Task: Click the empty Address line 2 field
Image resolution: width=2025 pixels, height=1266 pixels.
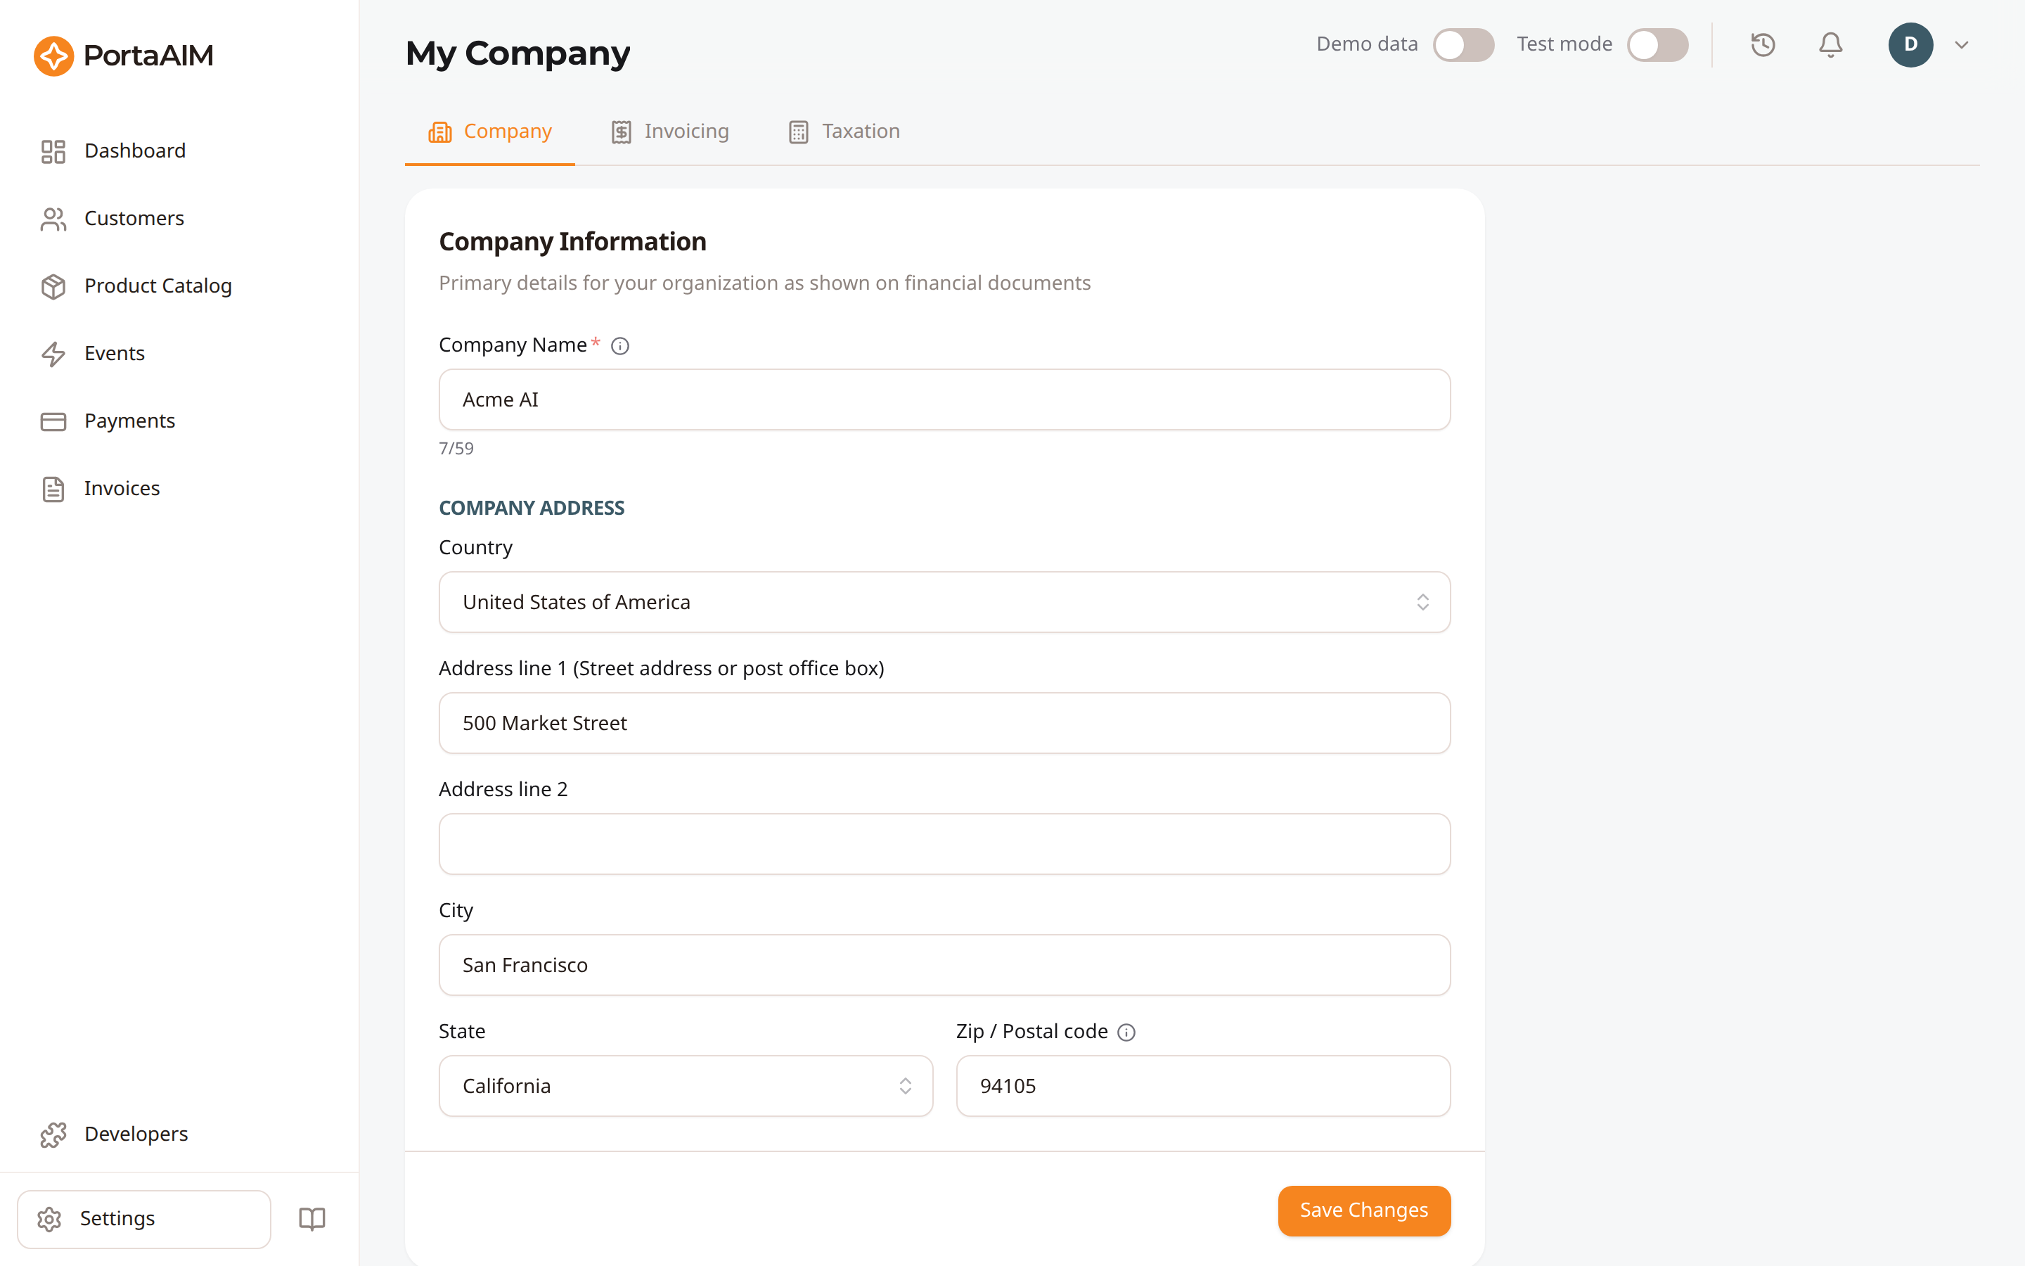Action: coord(945,844)
